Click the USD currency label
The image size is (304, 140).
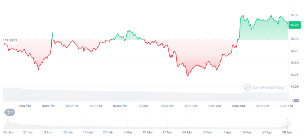pyautogui.click(x=296, y=100)
